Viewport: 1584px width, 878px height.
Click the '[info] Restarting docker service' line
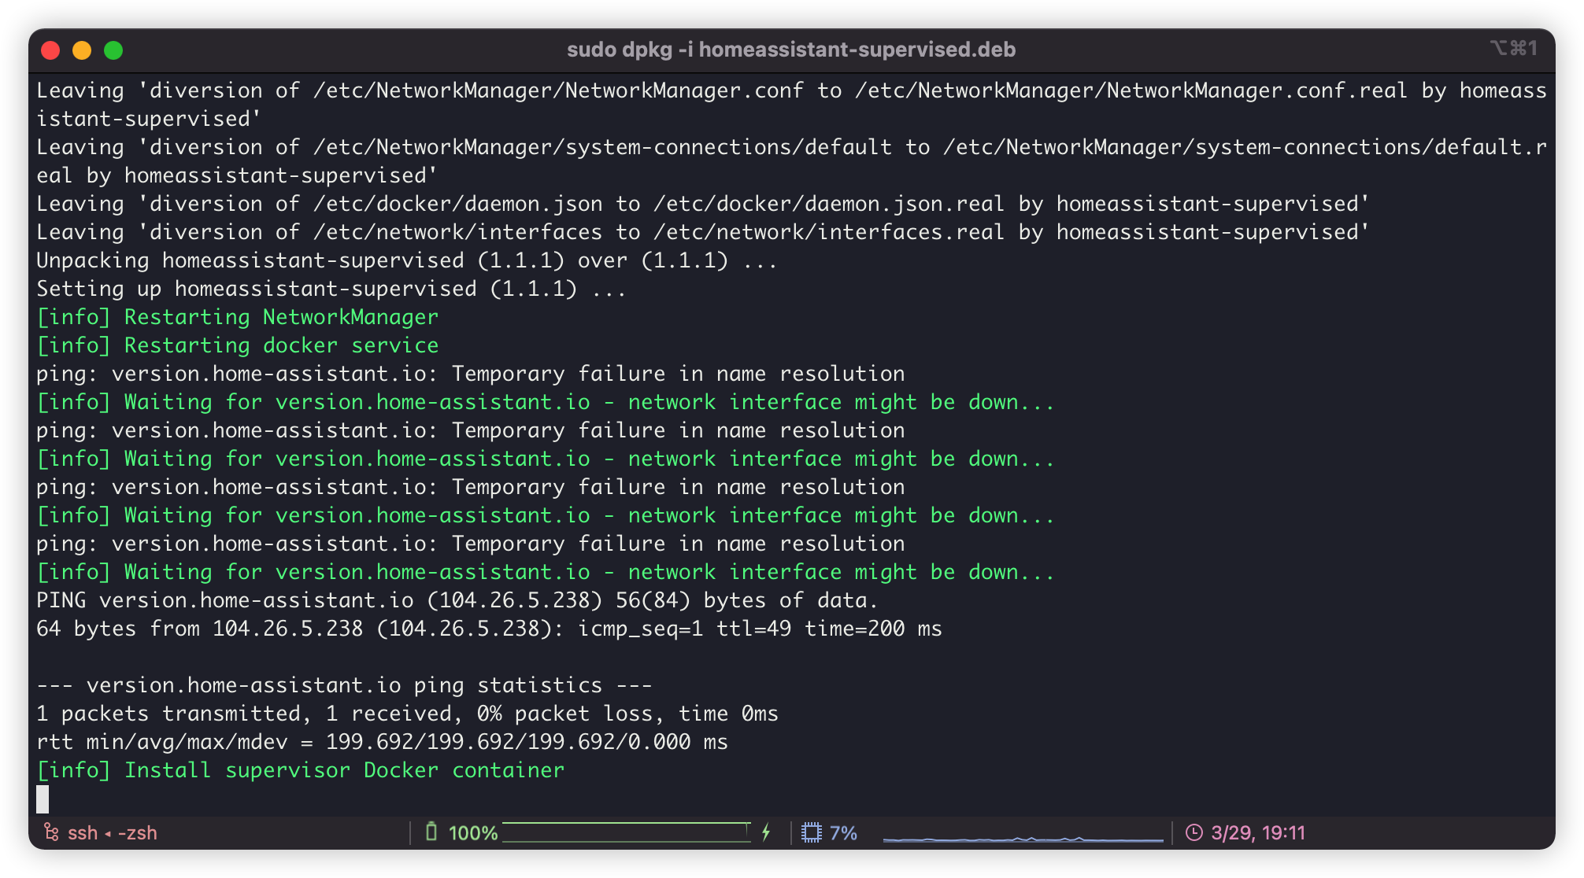click(237, 345)
